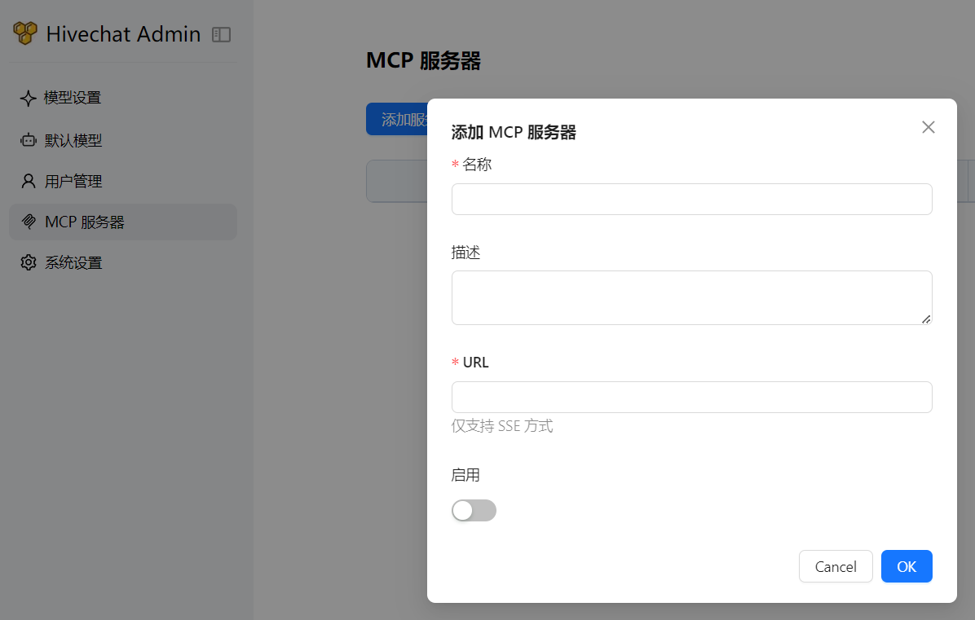The image size is (975, 620).
Task: Click the link icon next to MCP 服务器
Action: coord(28,222)
